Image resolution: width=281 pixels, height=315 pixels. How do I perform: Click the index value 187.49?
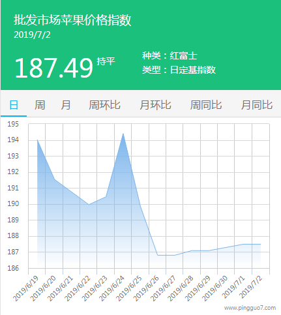tap(53, 68)
